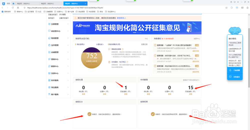Screen dimensions: 250x130
Task: Expand 货源中心 sidebar chevron
Action: [68, 73]
